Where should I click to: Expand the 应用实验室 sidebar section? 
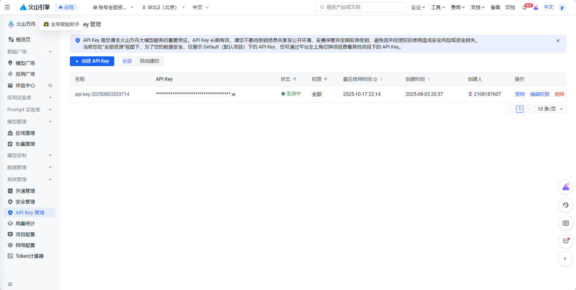[x=30, y=97]
